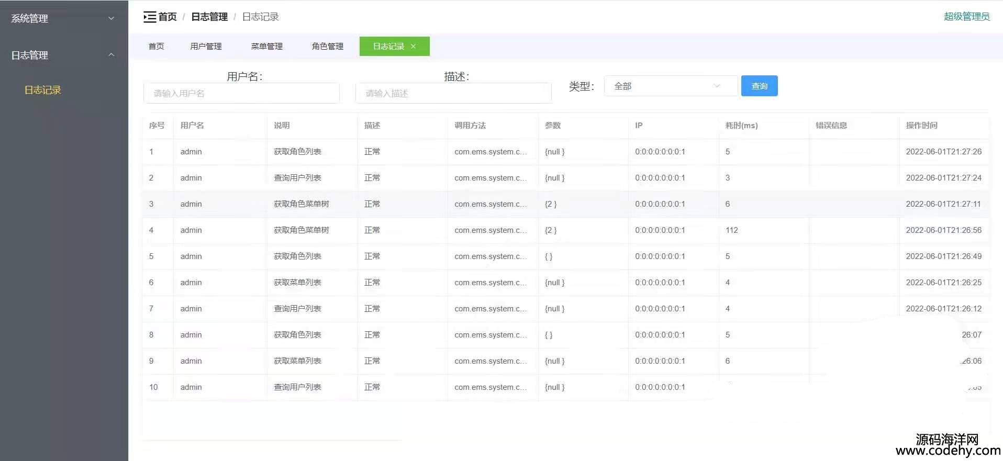Click 首页 in the breadcrumb
This screenshot has width=1003, height=461.
(x=168, y=17)
